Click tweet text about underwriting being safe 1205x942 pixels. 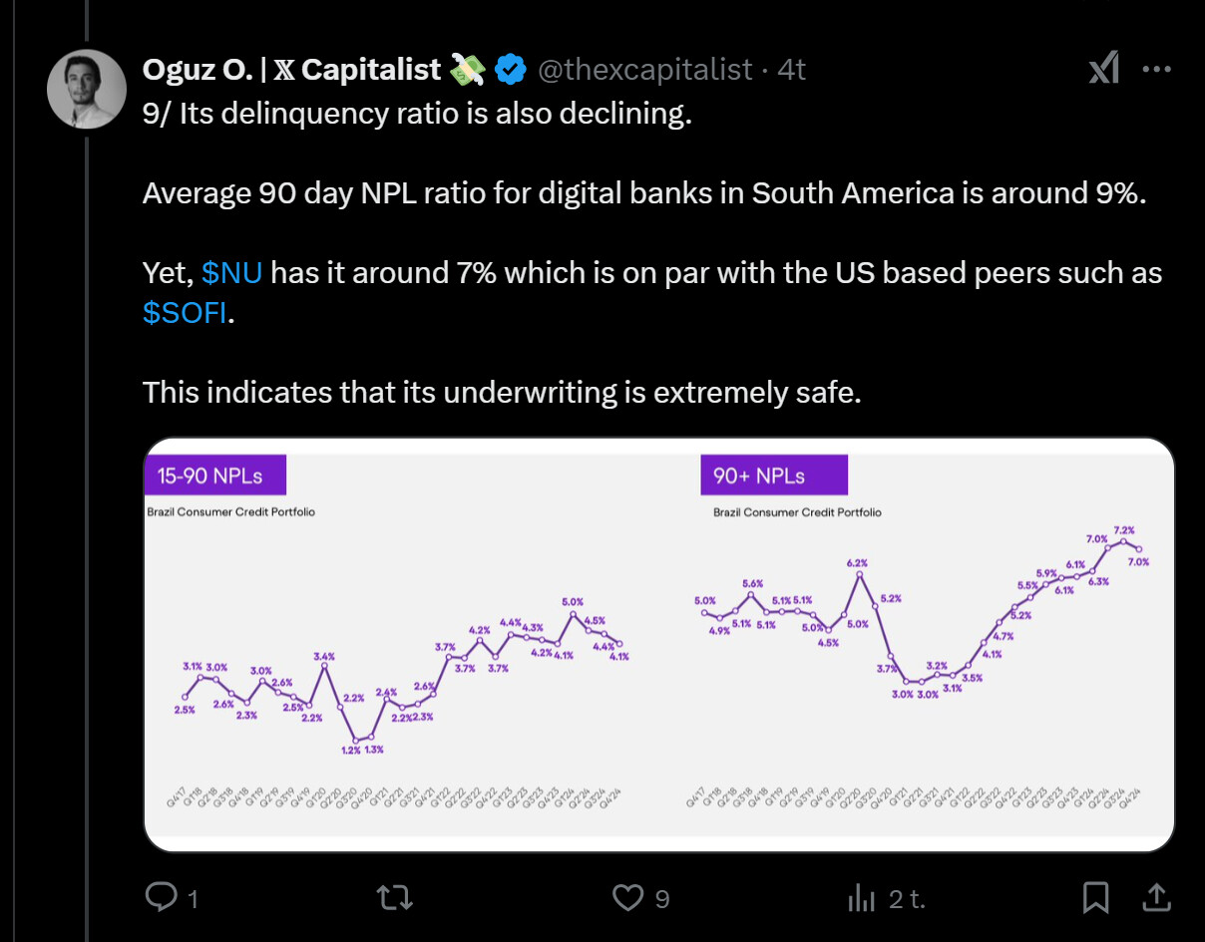click(501, 392)
